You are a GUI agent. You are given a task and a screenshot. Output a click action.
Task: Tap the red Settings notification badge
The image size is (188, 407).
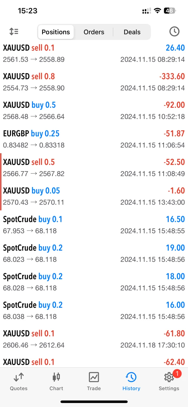coord(177,373)
